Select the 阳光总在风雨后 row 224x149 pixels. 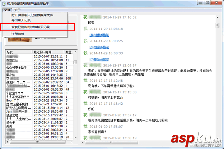click(x=39, y=108)
